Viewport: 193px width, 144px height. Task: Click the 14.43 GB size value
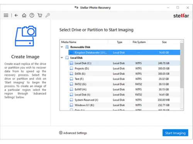[x=164, y=53]
